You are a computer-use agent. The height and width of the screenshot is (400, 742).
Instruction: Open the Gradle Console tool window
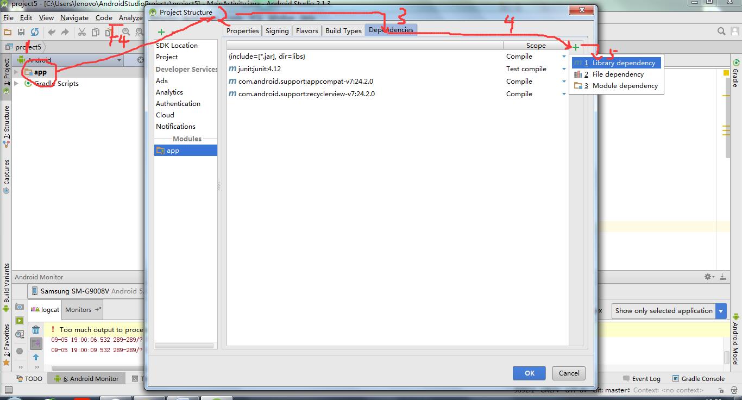point(699,379)
